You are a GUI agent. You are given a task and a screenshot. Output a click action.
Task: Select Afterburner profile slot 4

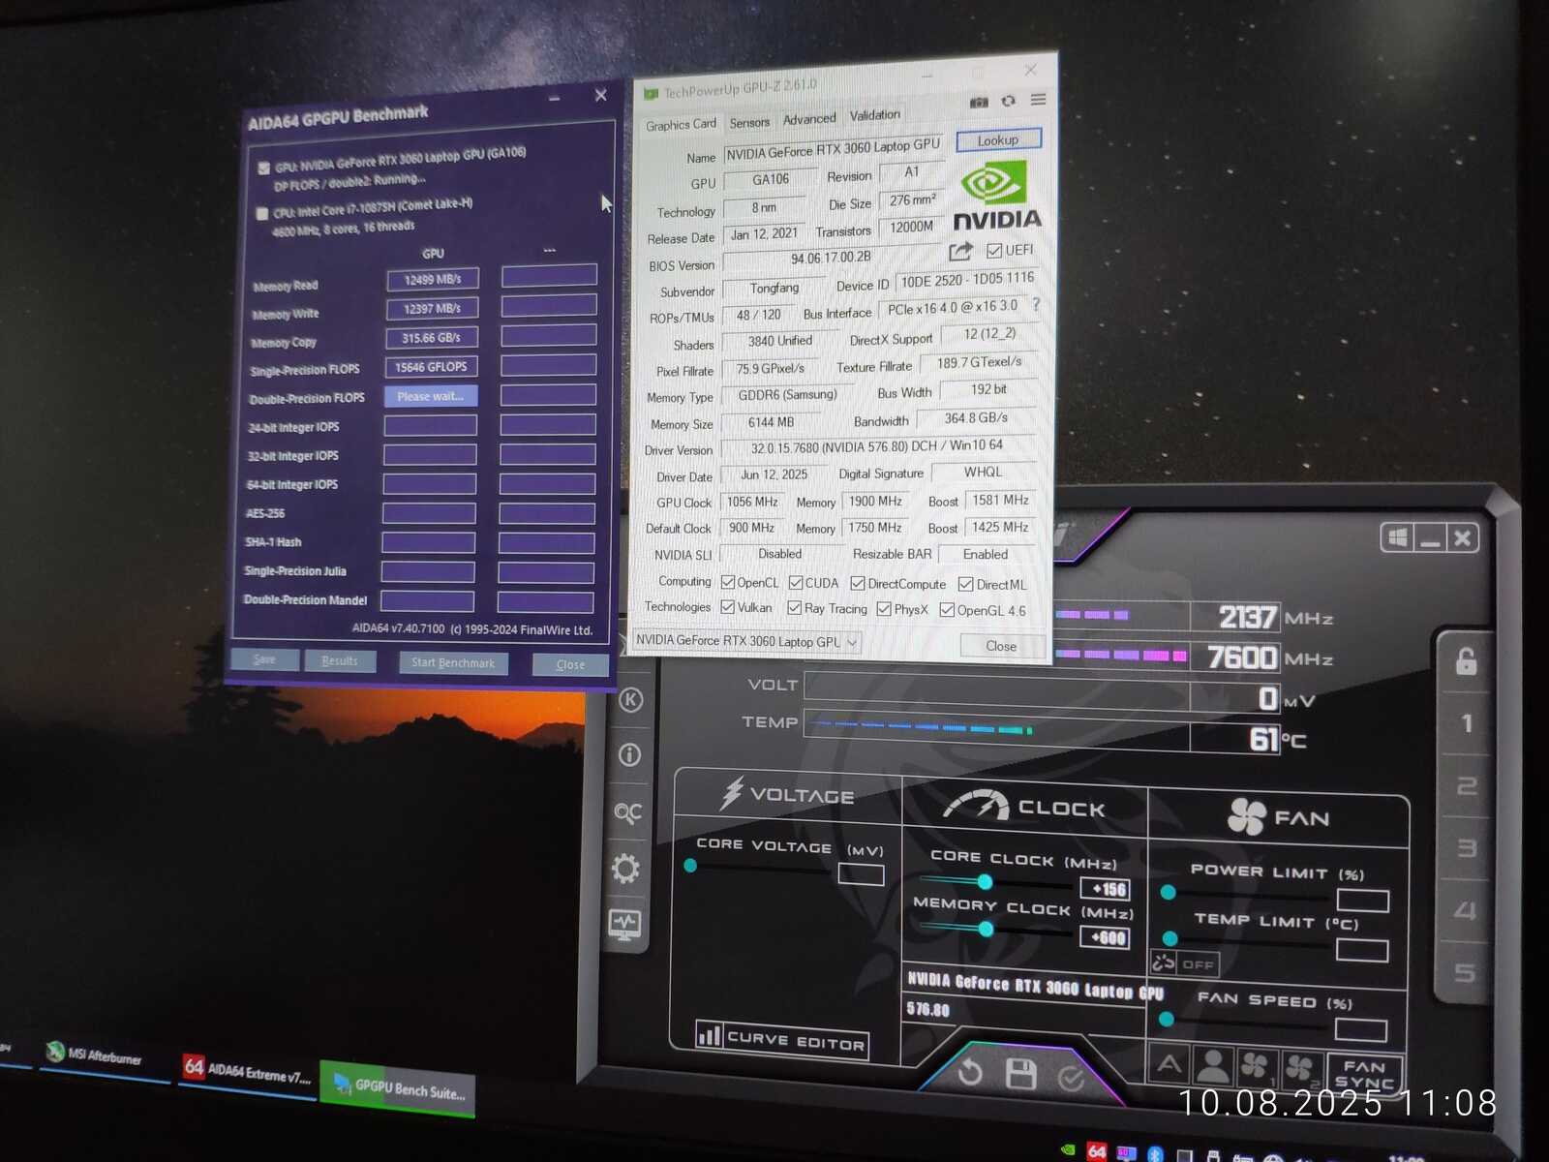(x=1466, y=910)
